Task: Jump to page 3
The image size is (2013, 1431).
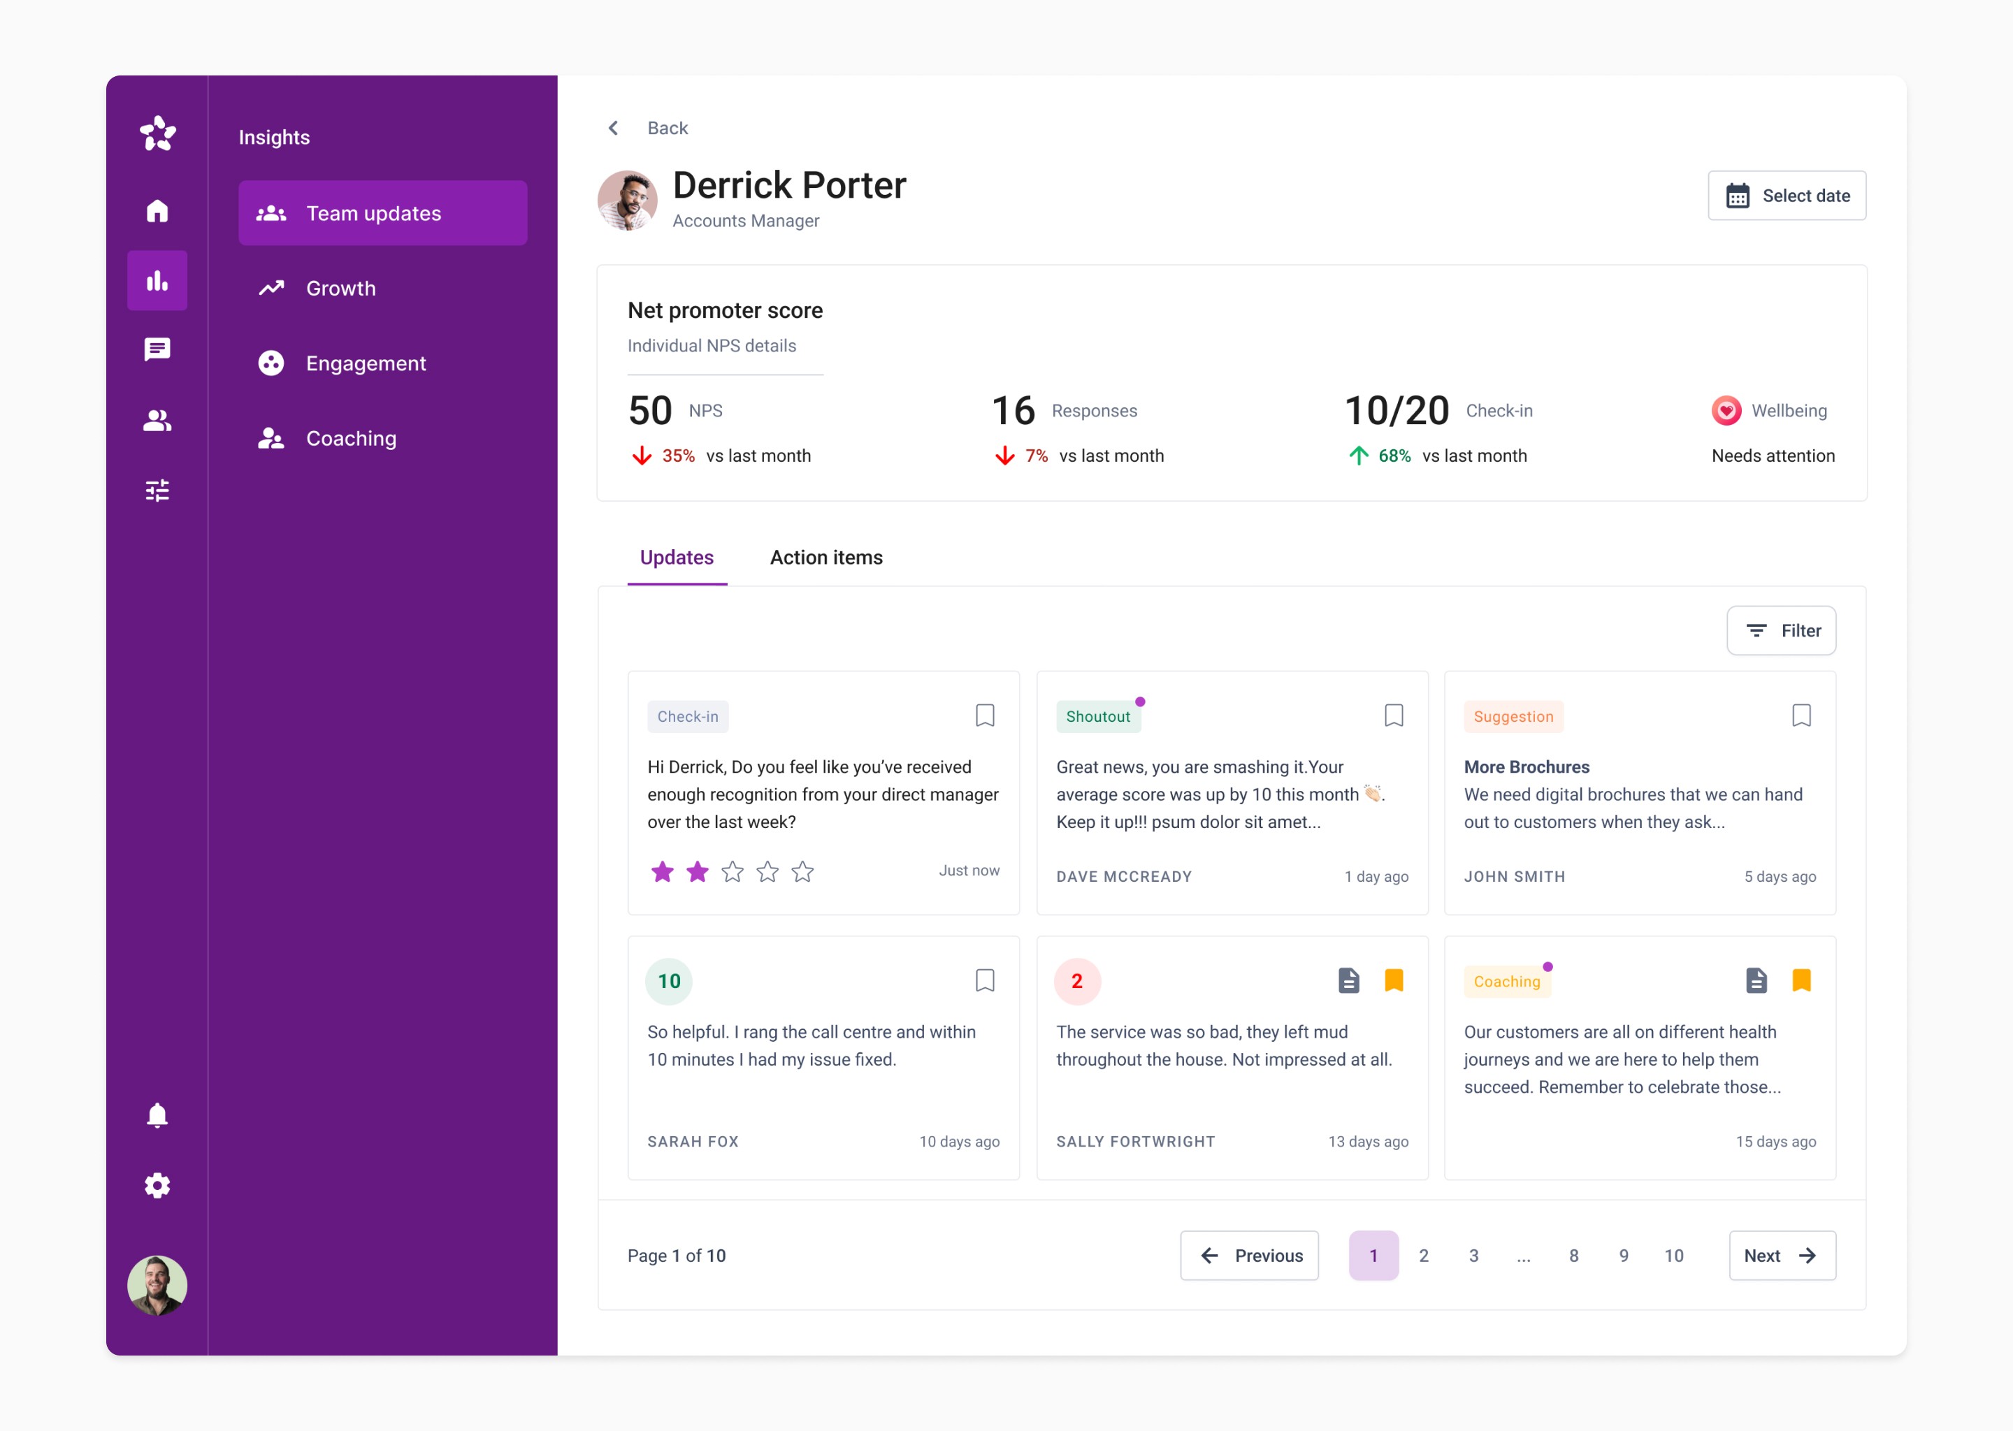Action: (1473, 1255)
